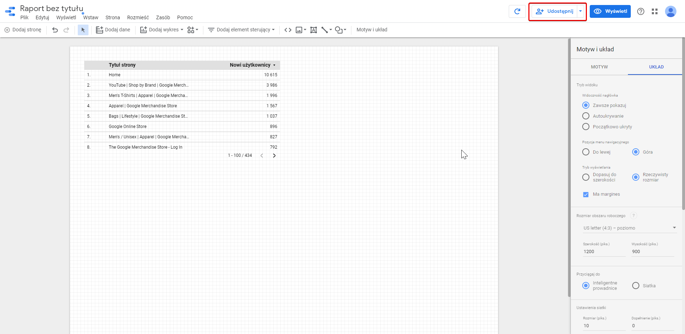Select Inteligentne prowadnice snap option
The height and width of the screenshot is (334, 685).
[x=586, y=286]
